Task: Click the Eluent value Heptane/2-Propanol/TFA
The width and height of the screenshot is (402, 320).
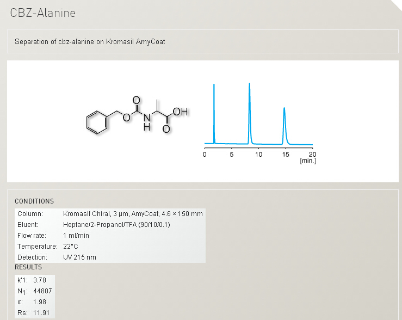Action: click(x=116, y=225)
